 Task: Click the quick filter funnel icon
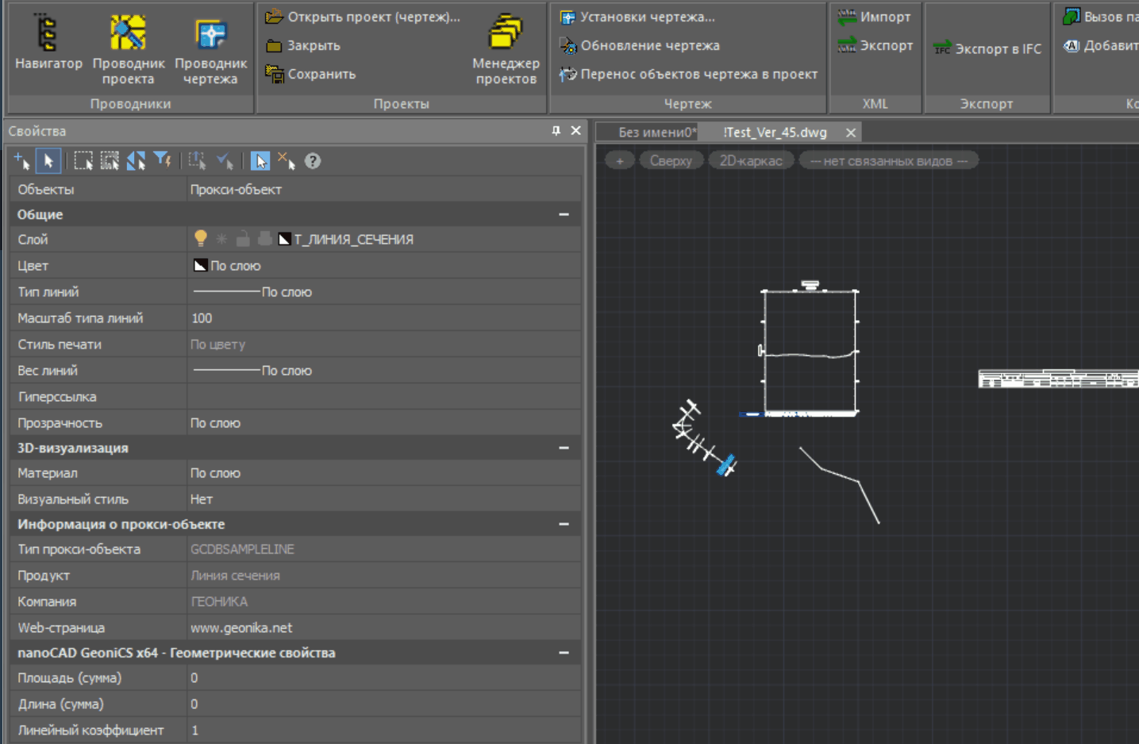pos(163,161)
